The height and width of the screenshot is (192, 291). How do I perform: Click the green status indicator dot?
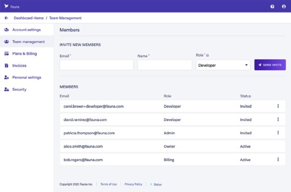pyautogui.click(x=151, y=184)
